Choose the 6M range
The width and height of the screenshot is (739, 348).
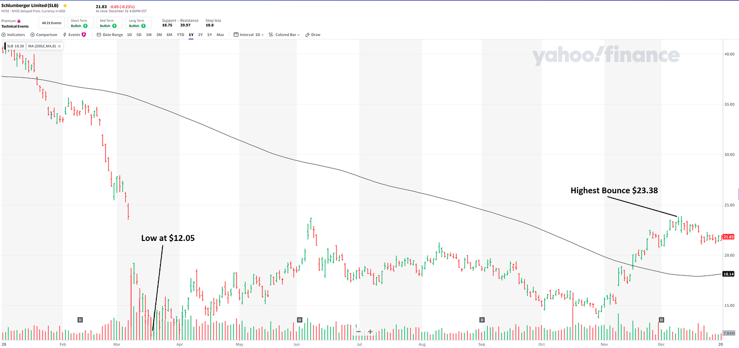pyautogui.click(x=170, y=34)
